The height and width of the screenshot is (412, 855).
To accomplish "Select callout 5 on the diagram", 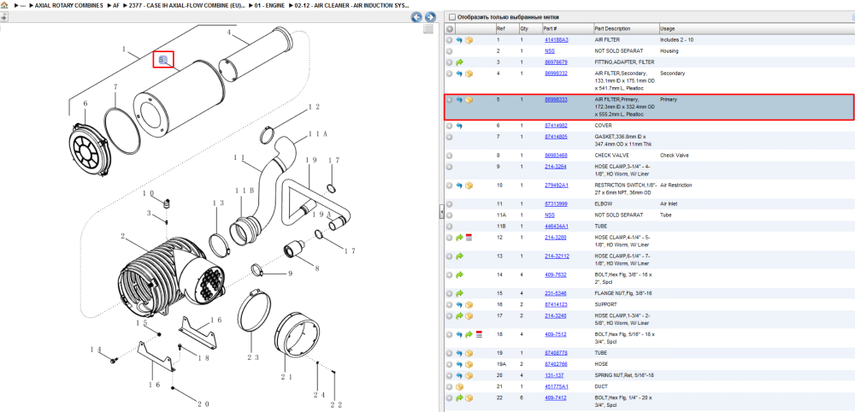I will click(162, 59).
